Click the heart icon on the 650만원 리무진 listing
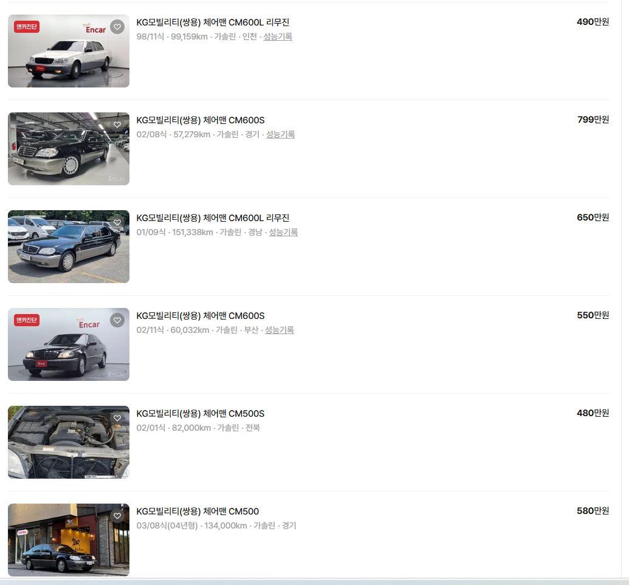This screenshot has width=629, height=585. (x=117, y=222)
